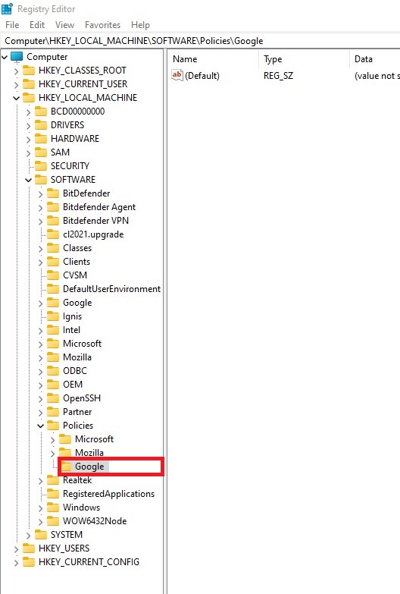This screenshot has height=594, width=400.
Task: Collapse the SOFTWARE key chevron
Action: [28, 180]
